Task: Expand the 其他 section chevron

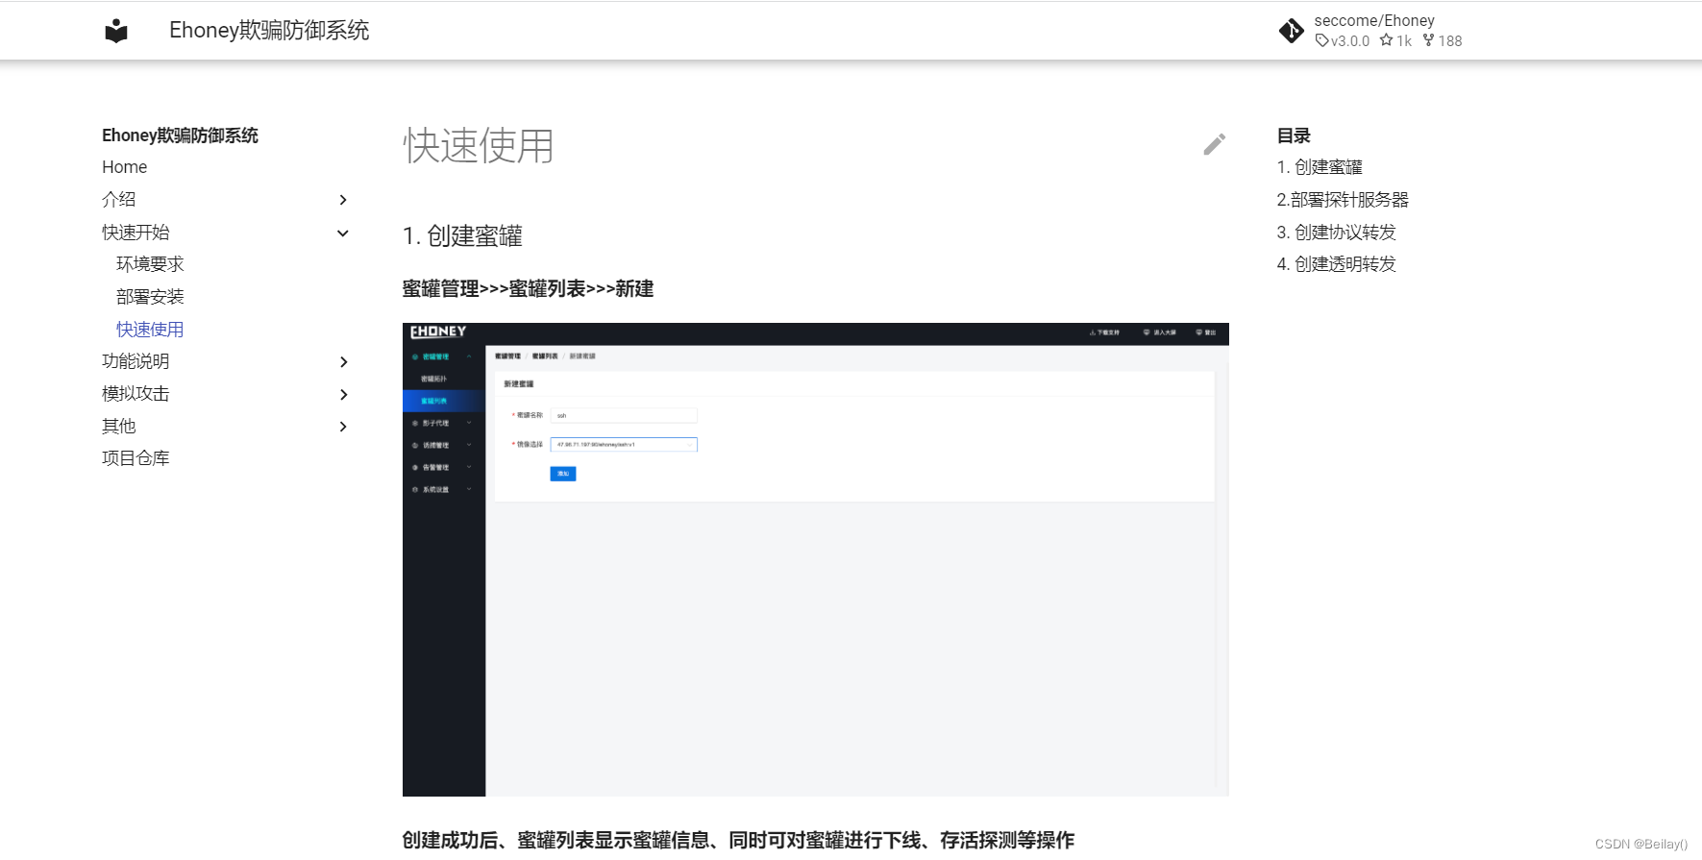Action: coord(343,427)
